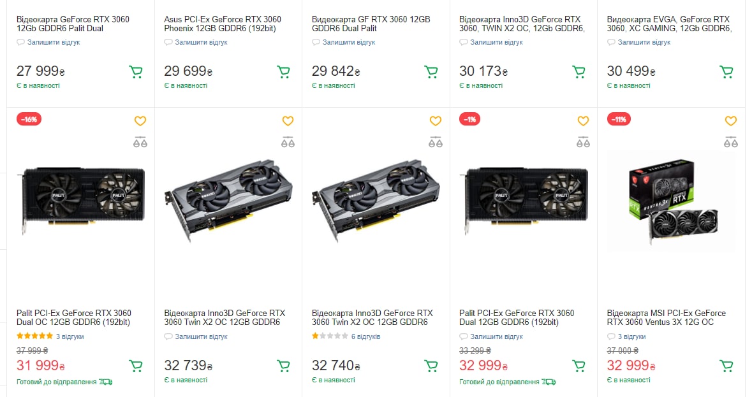Favorite the Palit Dual OC with heart icon
Viewport: 752px width, 397px height.
point(140,121)
